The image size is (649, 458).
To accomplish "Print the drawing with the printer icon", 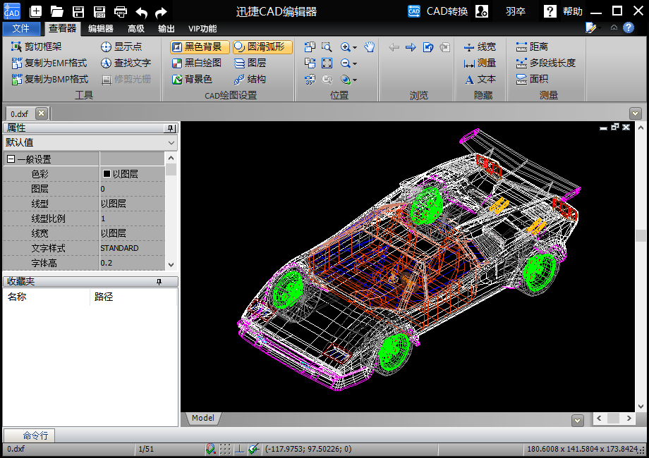I will click(121, 11).
